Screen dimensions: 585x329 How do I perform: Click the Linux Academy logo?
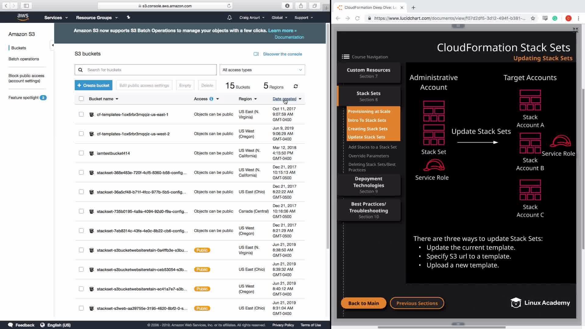540,303
